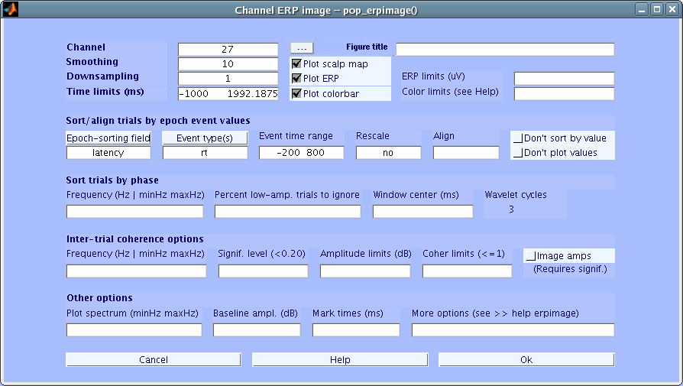The width and height of the screenshot is (683, 386).
Task: Open the Event type(s) selector button
Action: coord(205,138)
